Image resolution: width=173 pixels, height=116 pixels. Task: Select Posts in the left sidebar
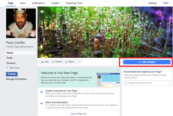[x=9, y=58]
